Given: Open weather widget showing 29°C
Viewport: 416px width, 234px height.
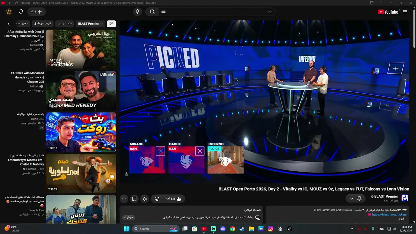Looking at the screenshot, I should [11, 229].
